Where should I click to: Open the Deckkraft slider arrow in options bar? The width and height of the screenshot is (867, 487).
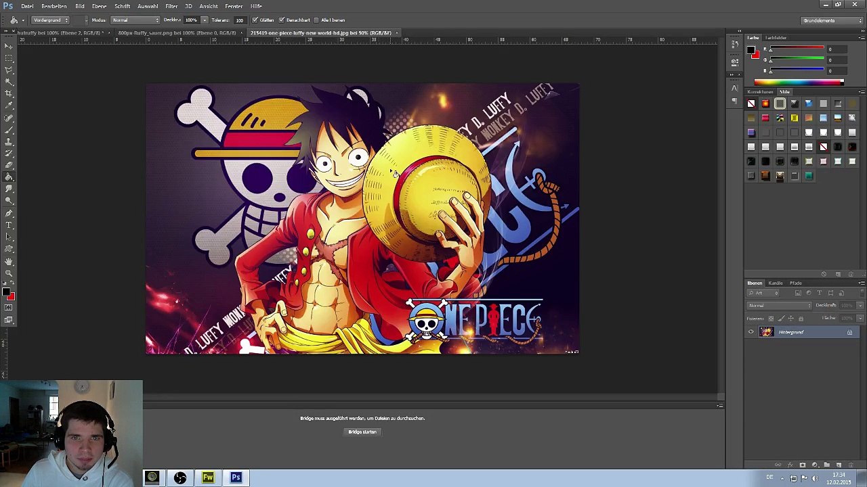[205, 20]
